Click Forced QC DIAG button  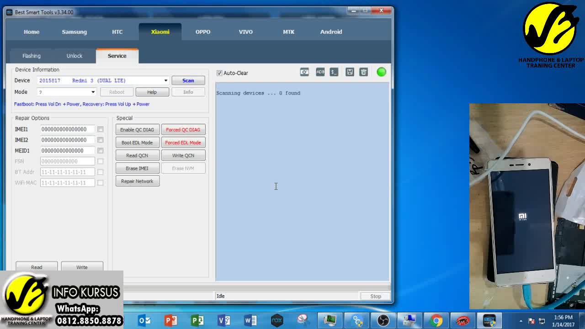point(183,130)
